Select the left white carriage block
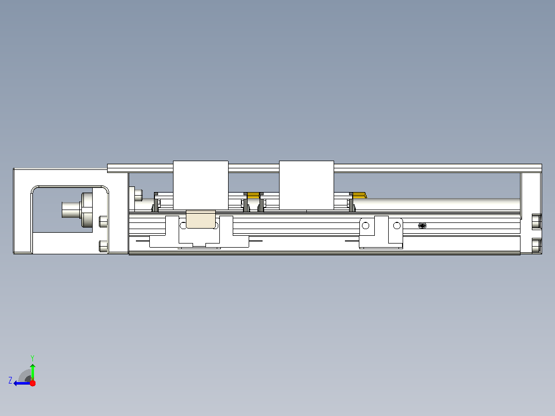 point(201,185)
